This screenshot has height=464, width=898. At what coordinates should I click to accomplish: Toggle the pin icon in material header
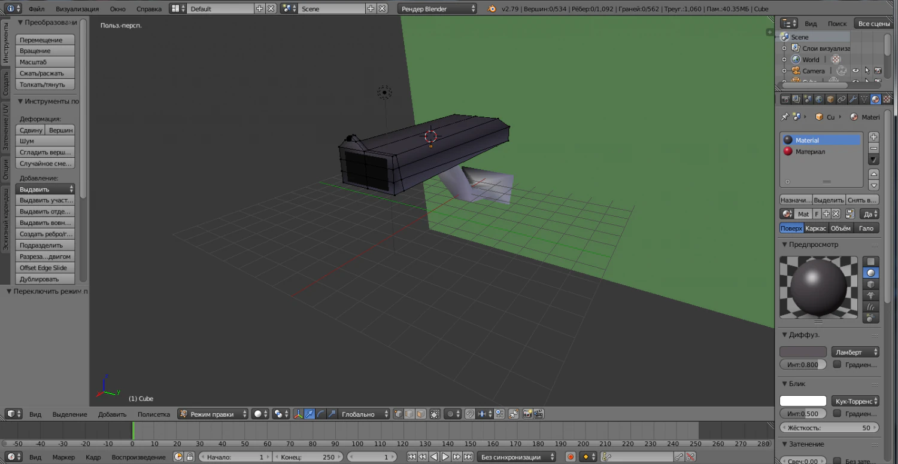(785, 117)
